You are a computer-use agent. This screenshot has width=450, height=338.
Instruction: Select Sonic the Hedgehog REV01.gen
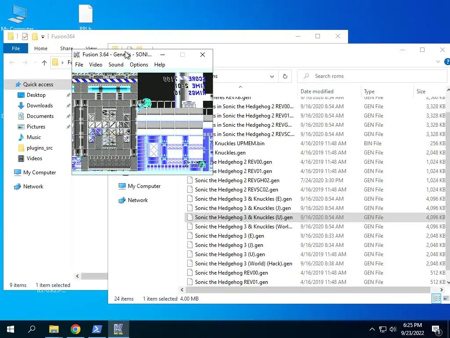point(231,282)
